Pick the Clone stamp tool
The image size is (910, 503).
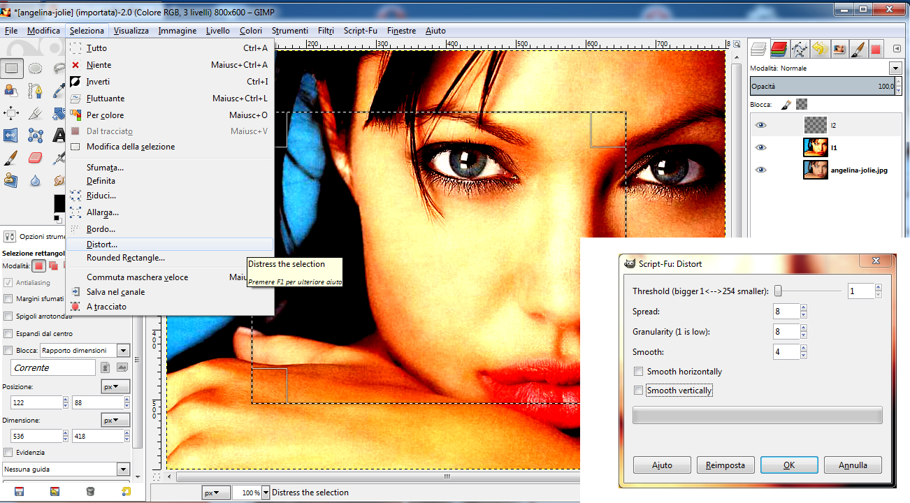(x=11, y=180)
